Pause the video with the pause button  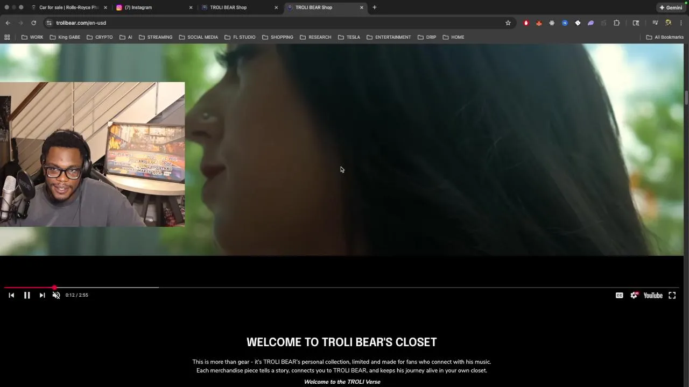pos(27,295)
